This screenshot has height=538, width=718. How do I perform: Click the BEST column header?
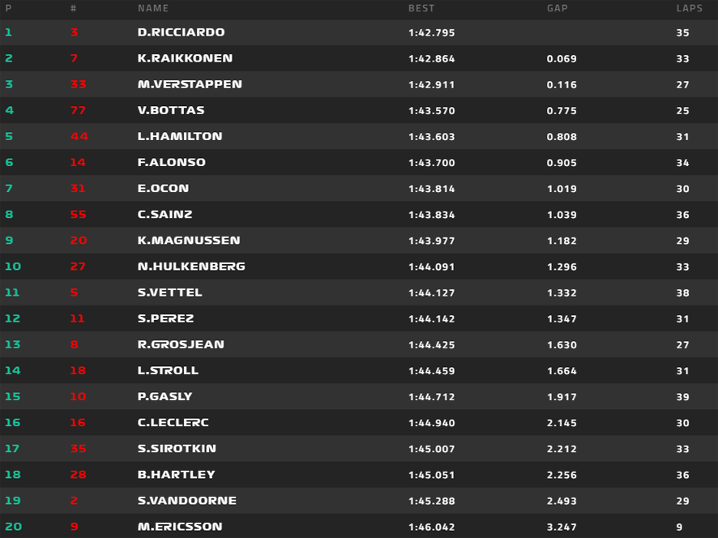[x=421, y=8]
